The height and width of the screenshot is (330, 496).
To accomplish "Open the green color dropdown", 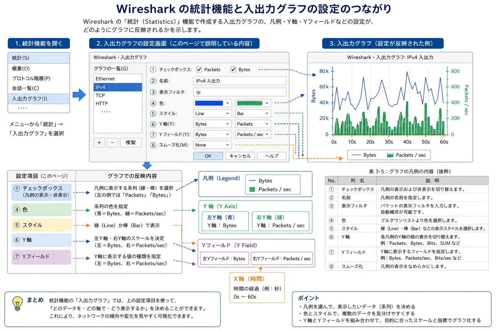I will (253, 103).
